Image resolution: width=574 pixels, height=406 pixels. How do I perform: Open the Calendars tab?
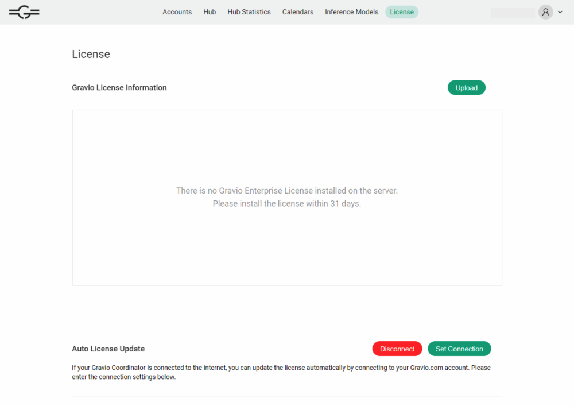pyautogui.click(x=297, y=12)
